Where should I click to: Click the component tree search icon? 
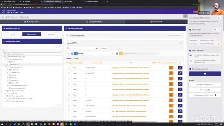(x=3, y=50)
